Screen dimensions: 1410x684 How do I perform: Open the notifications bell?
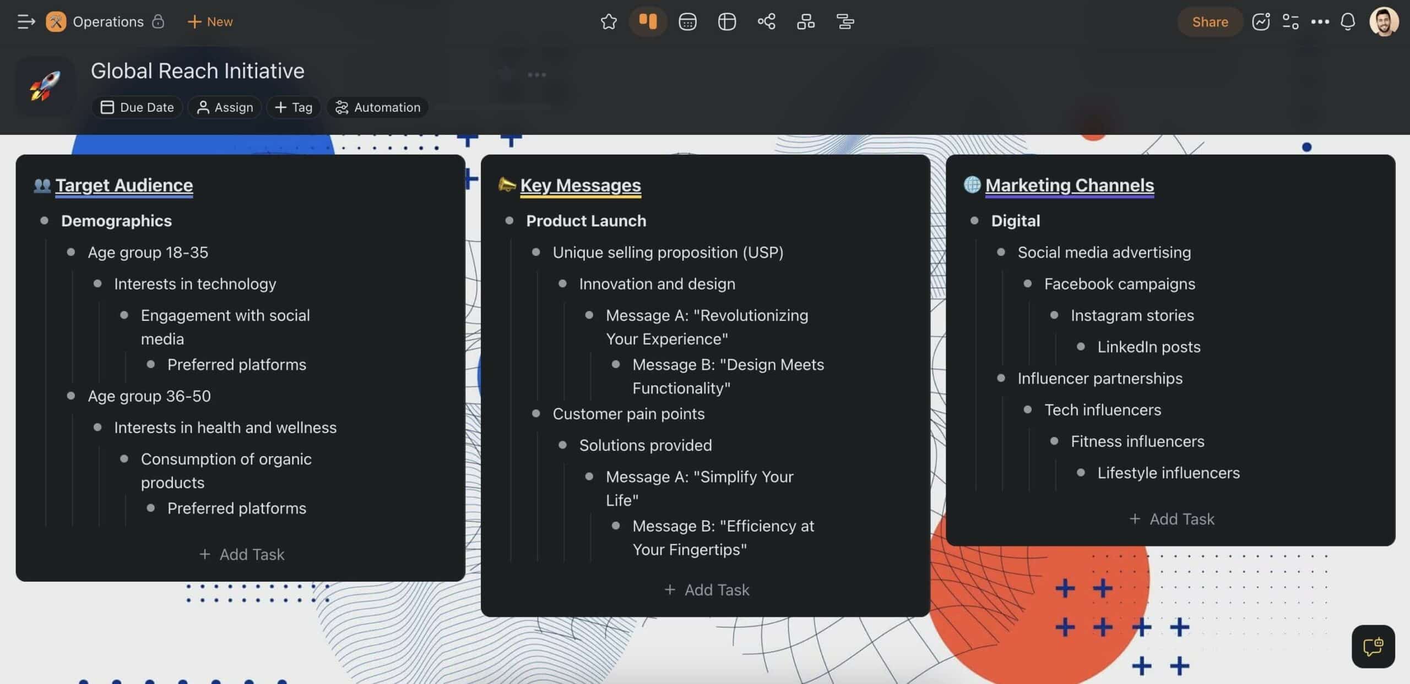[1347, 22]
